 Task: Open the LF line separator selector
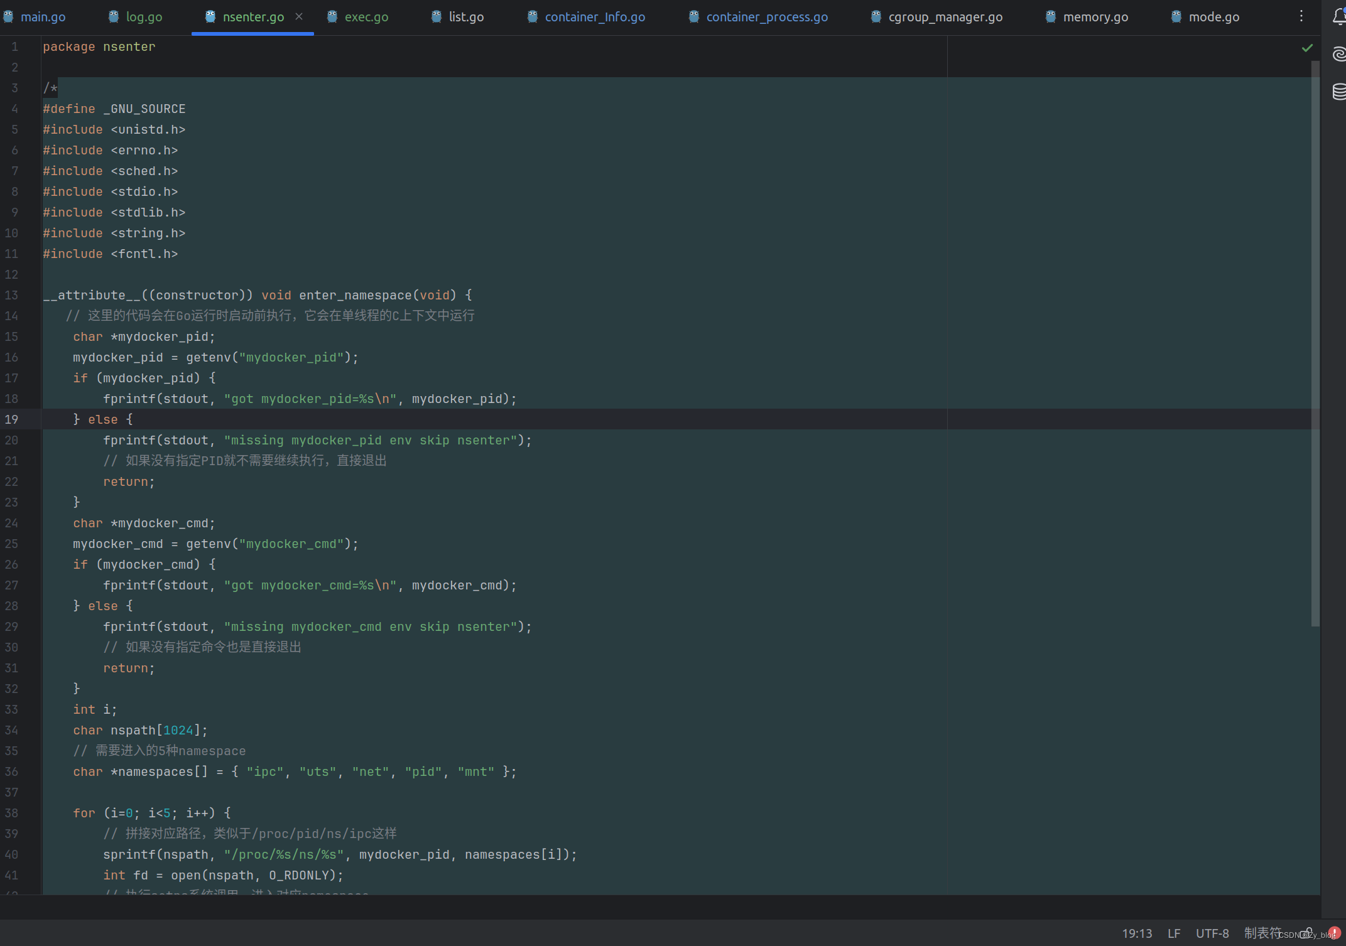[1174, 933]
